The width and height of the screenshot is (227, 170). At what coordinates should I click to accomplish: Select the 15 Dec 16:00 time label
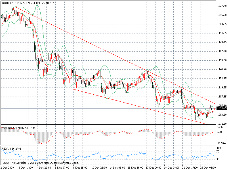(135, 168)
